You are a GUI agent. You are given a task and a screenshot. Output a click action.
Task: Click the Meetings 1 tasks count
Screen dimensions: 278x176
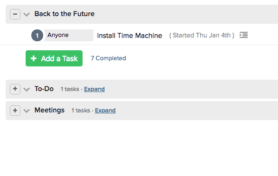[81, 111]
